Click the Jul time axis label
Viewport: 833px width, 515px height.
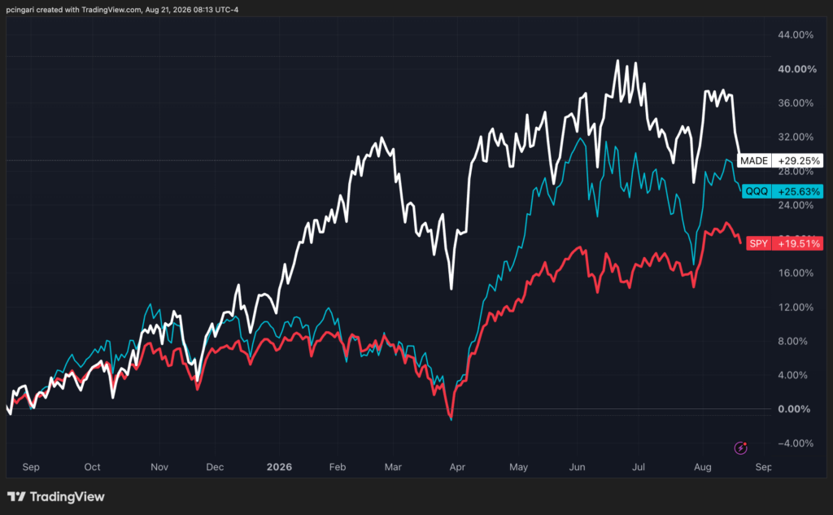[638, 467]
